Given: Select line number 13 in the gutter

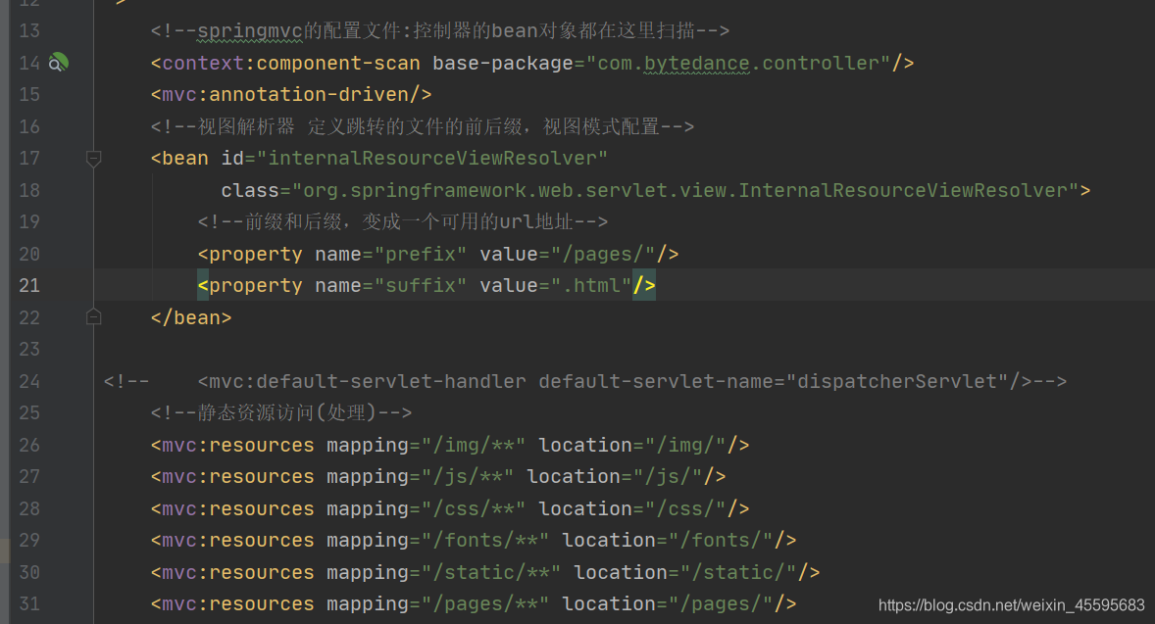Looking at the screenshot, I should tap(29, 31).
